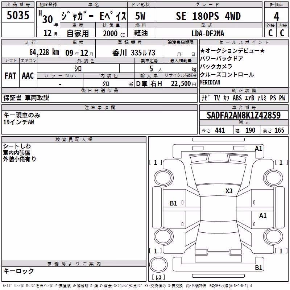Click inspector note 室内内張傷
This screenshot has height=290, width=290.
coord(16,153)
